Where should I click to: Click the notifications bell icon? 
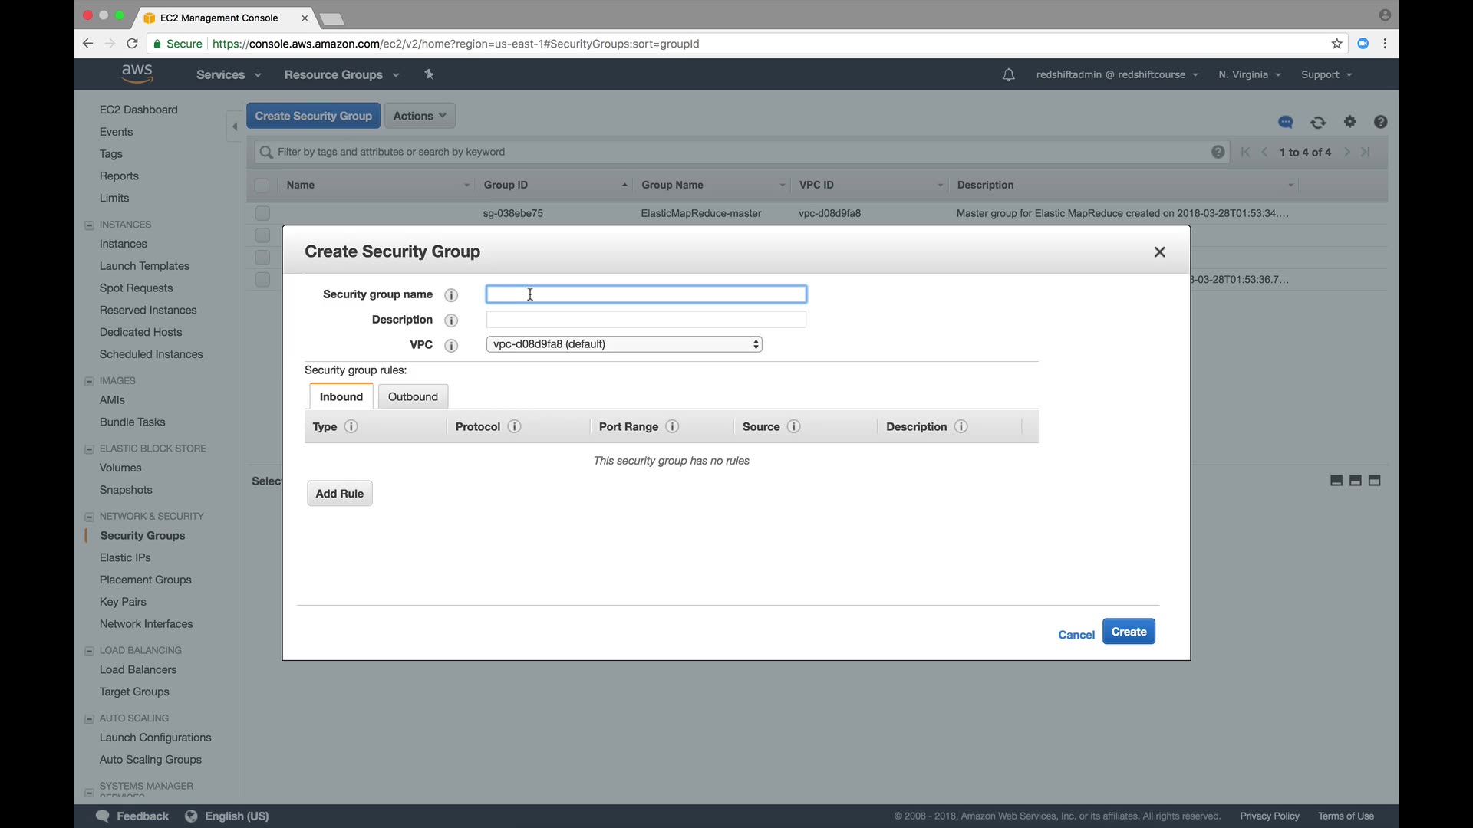[x=1008, y=74]
